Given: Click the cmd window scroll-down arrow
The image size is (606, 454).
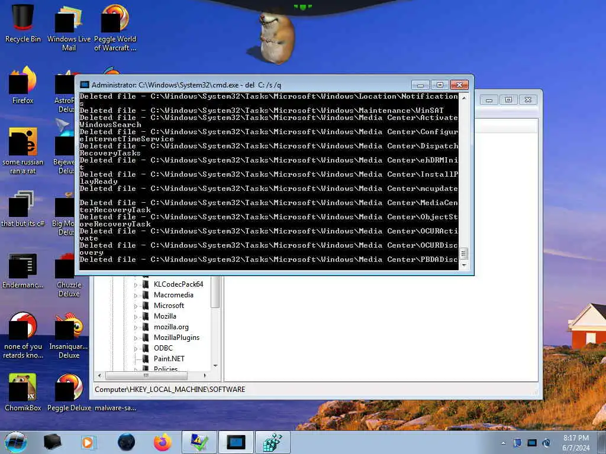Looking at the screenshot, I should (464, 265).
